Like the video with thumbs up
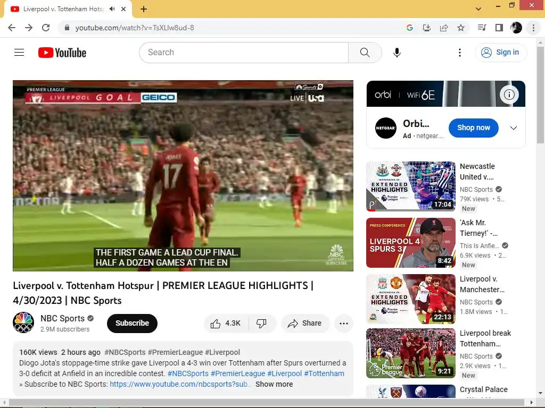 [226, 324]
